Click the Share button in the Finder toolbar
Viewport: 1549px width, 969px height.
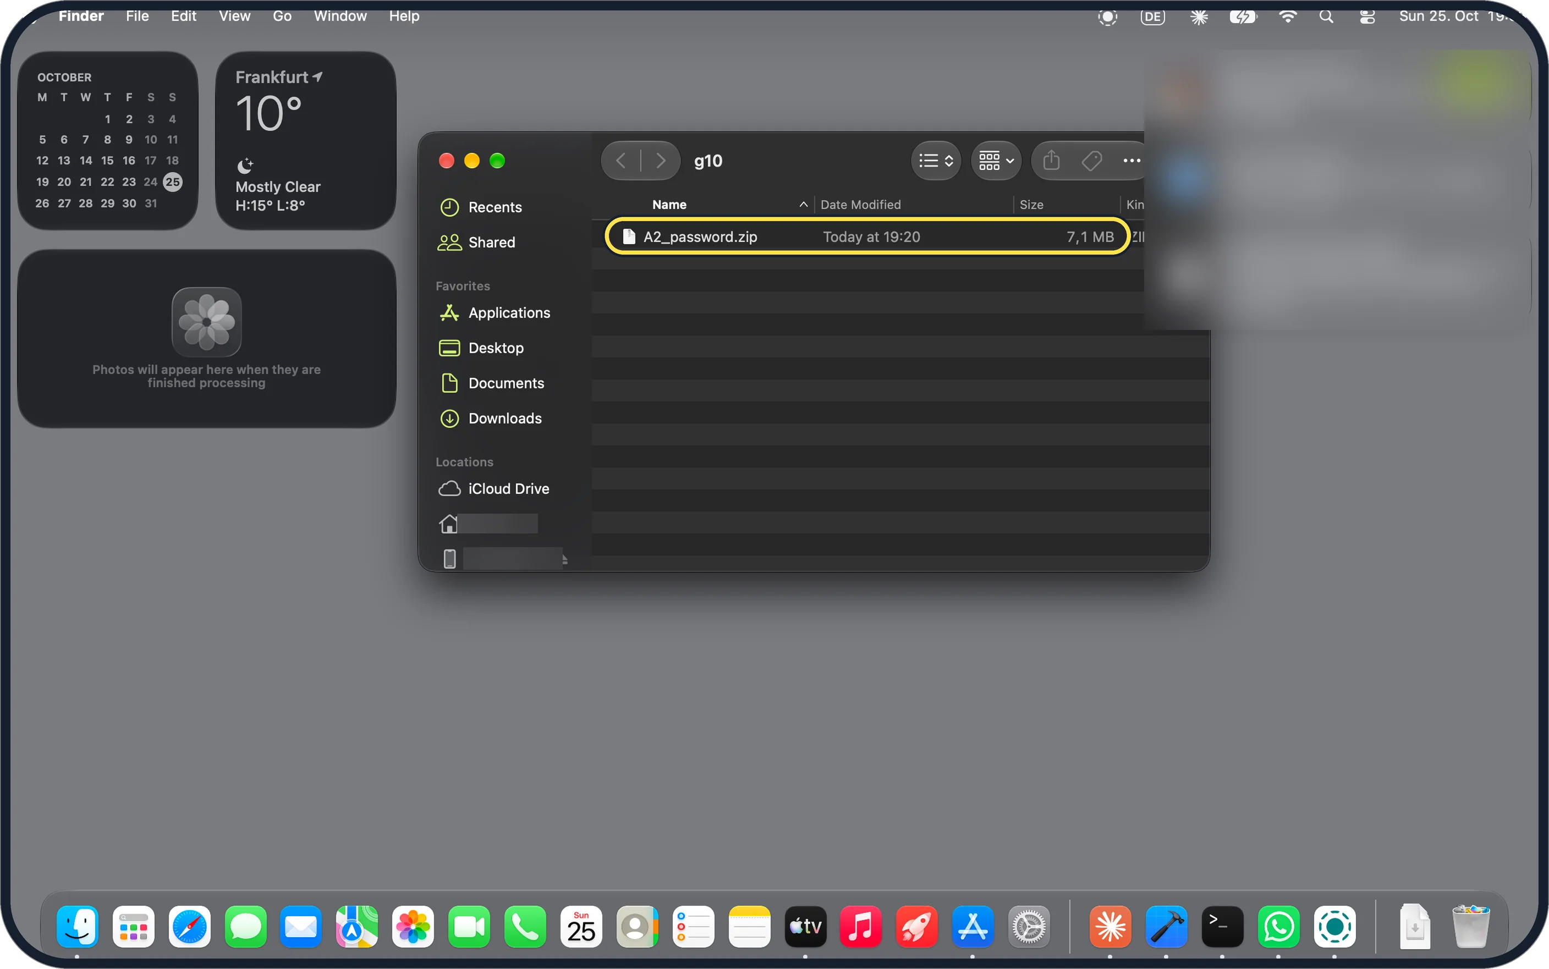1051,160
